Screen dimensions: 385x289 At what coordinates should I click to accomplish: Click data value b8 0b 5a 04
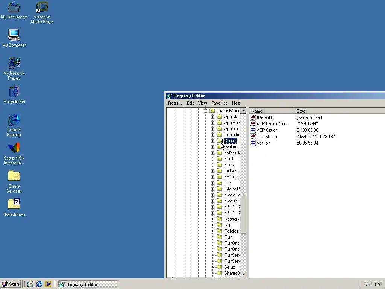pyautogui.click(x=308, y=143)
